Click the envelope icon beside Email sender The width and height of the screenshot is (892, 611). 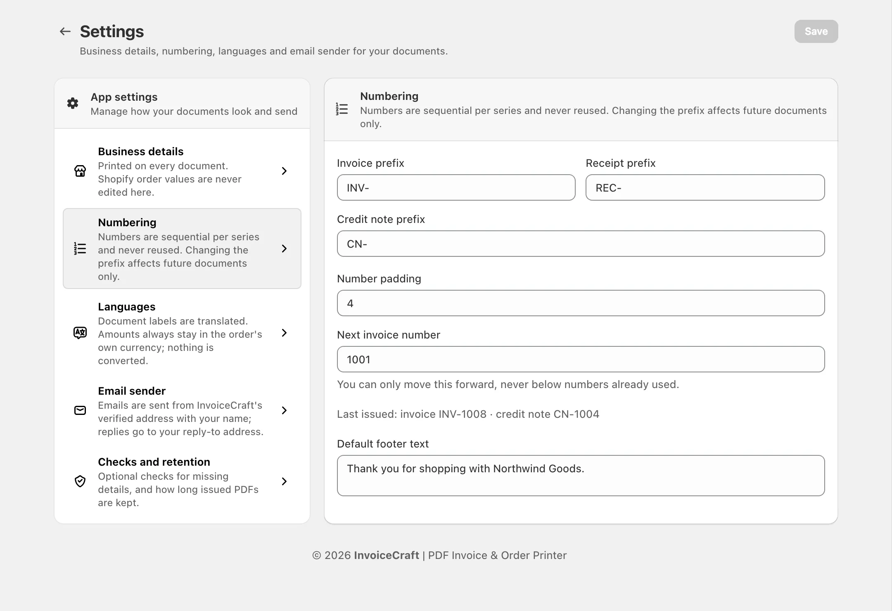(80, 410)
